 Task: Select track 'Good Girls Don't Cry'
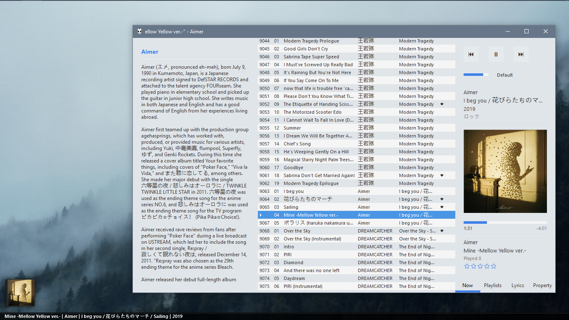click(x=357, y=49)
